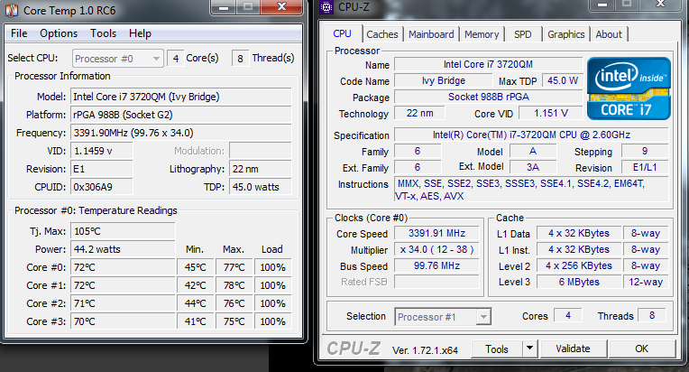689x372 pixels.
Task: Click the Core #3 load value 100%
Action: pos(272,321)
